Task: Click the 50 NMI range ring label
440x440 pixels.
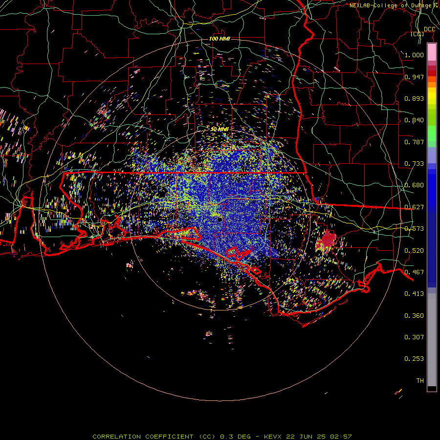Action: click(x=220, y=130)
